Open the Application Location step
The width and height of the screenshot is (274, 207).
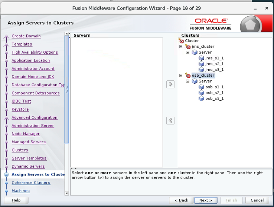coord(31,60)
